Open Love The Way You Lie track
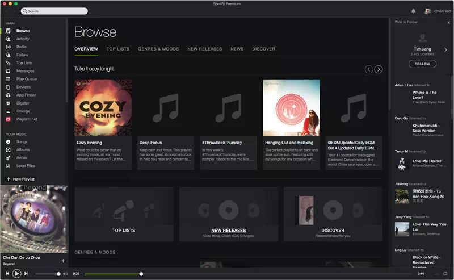 (x=430, y=227)
